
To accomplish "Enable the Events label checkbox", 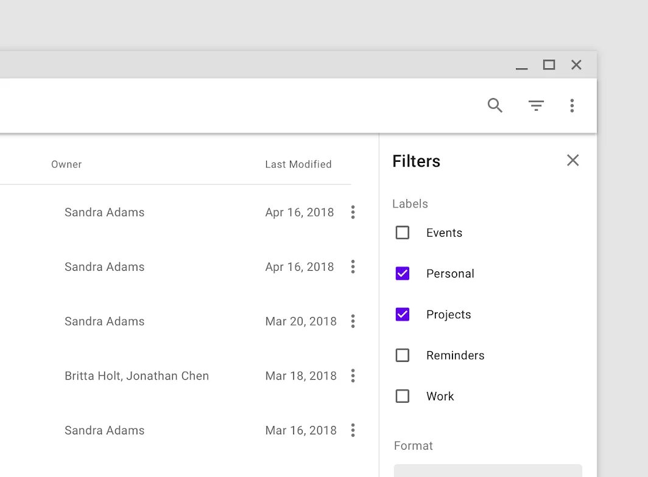I will (x=403, y=233).
